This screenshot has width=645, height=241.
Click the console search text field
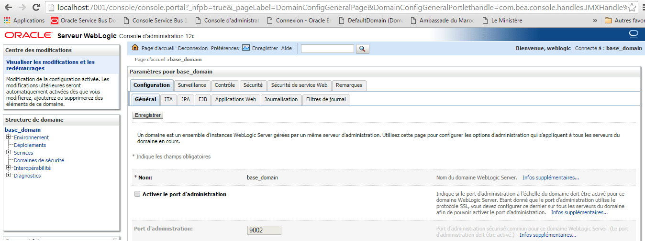327,49
